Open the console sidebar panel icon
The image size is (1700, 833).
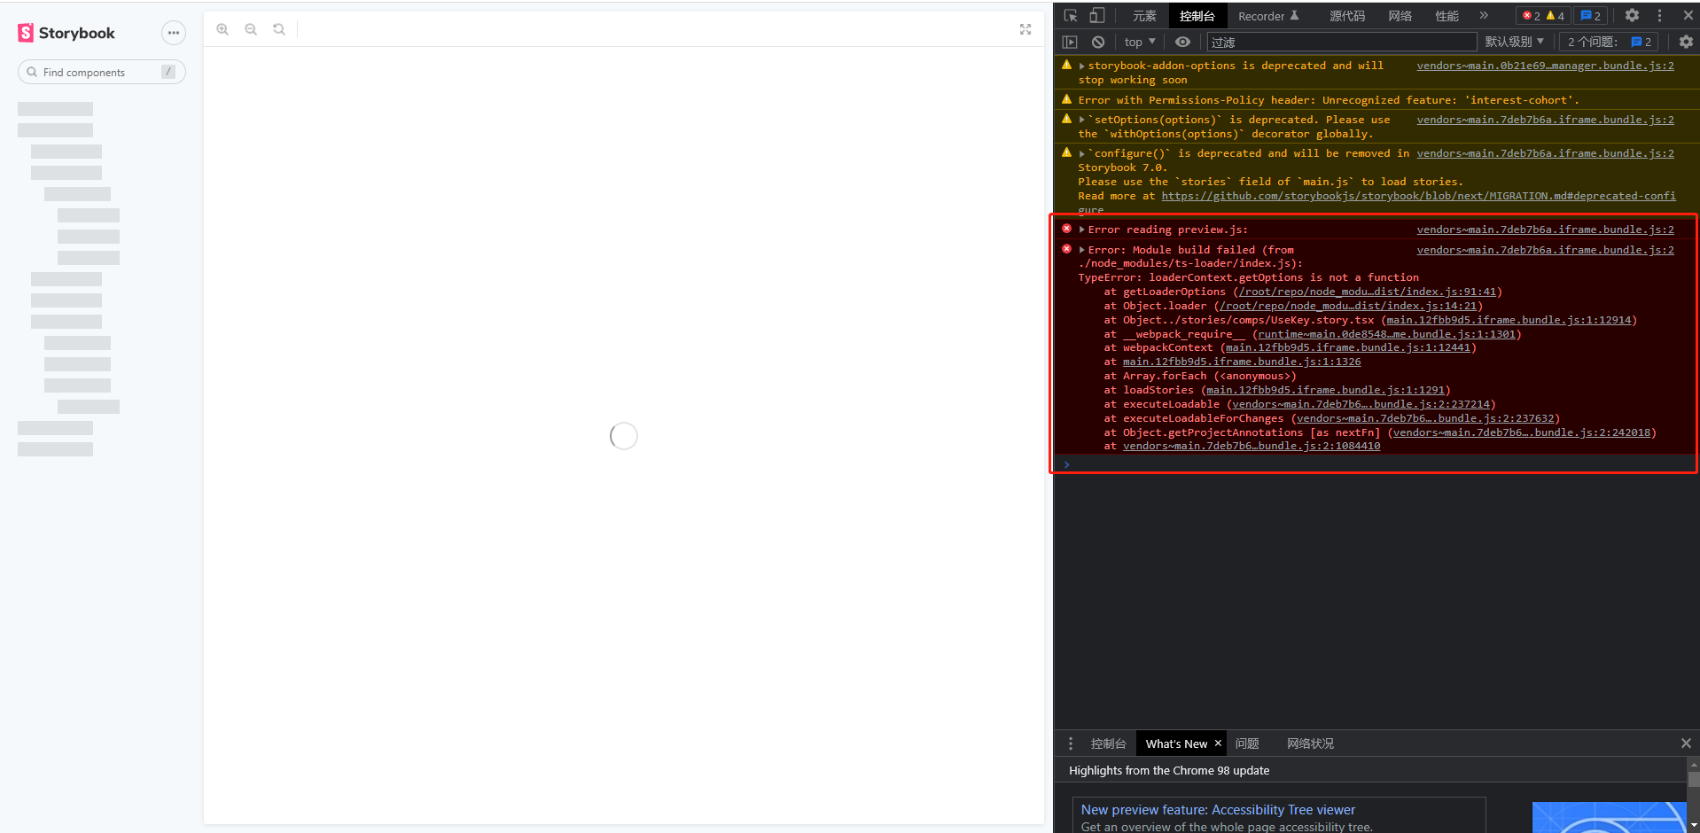tap(1070, 42)
